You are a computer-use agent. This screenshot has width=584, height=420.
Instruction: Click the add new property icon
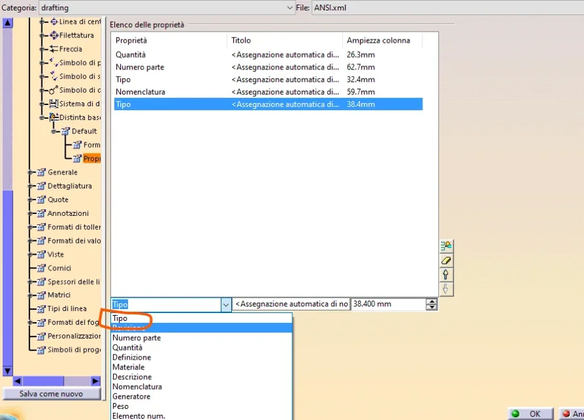click(x=446, y=246)
